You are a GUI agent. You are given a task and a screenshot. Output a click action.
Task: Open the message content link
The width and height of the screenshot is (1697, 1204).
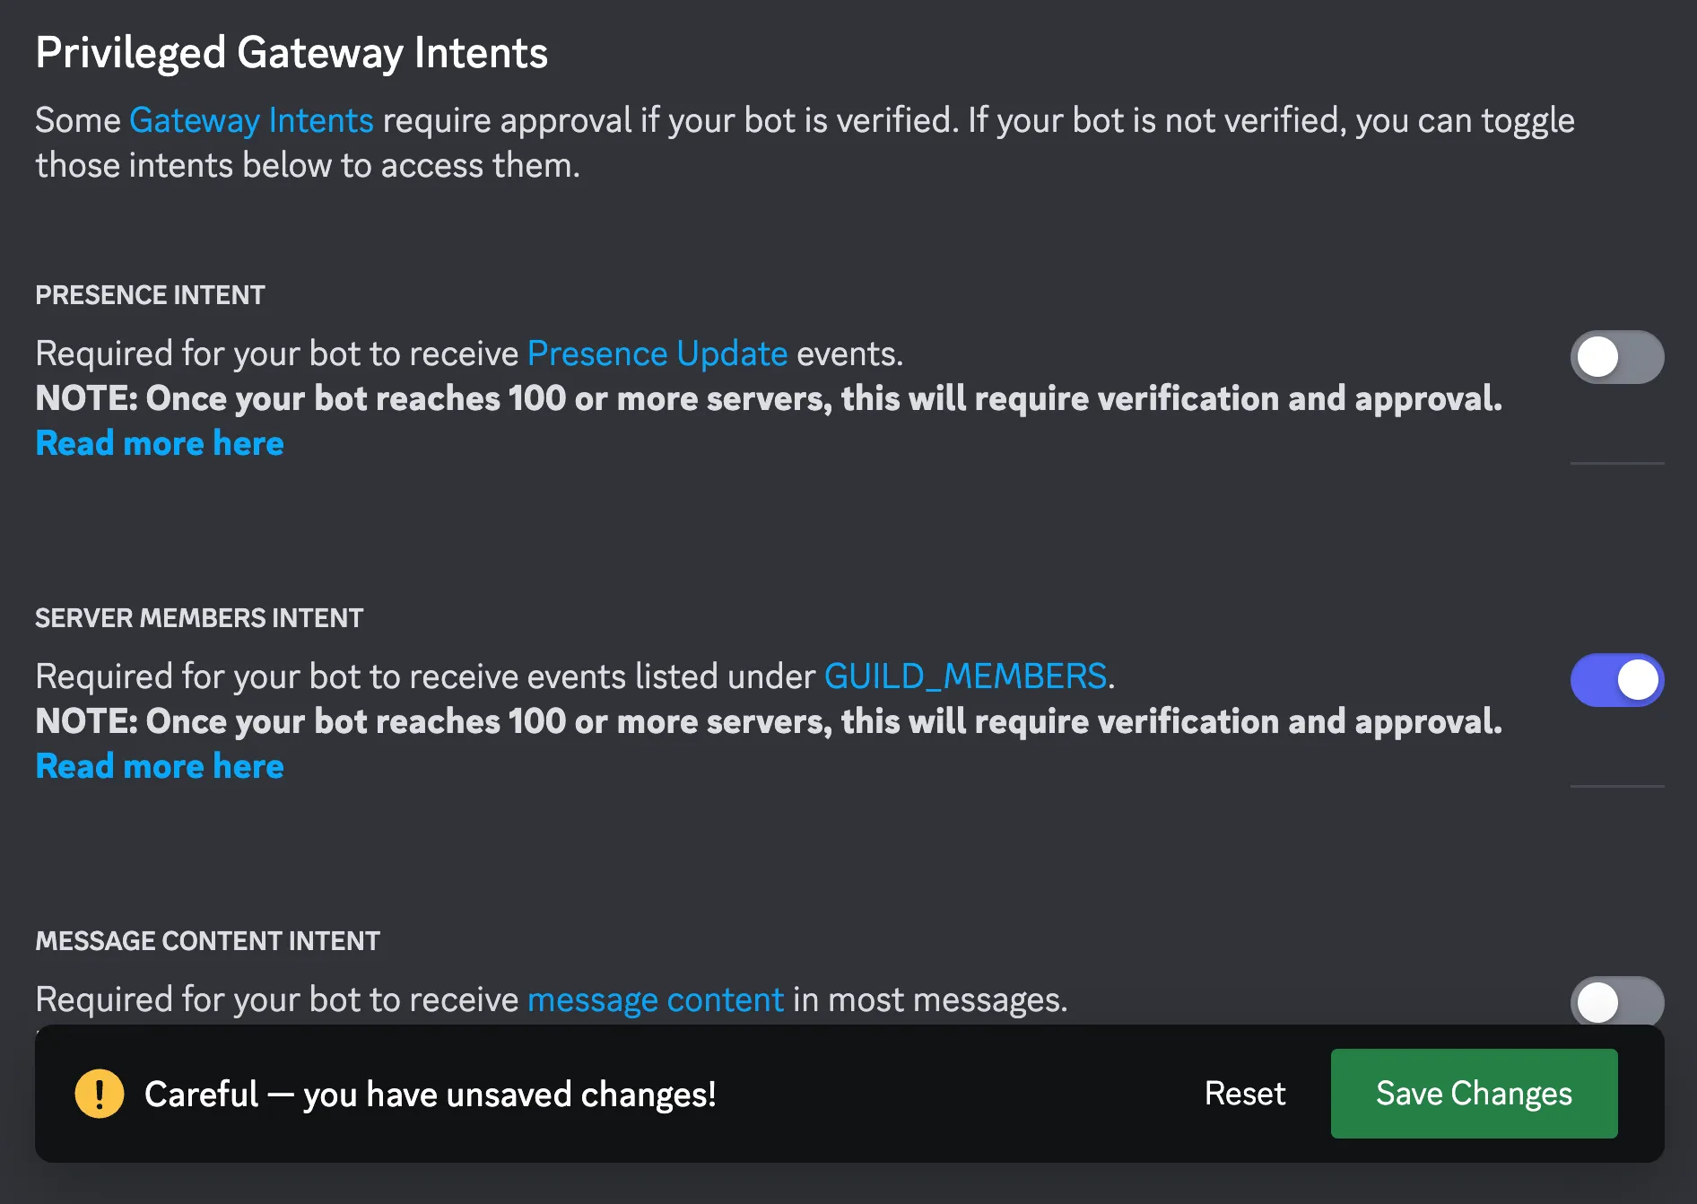[655, 999]
